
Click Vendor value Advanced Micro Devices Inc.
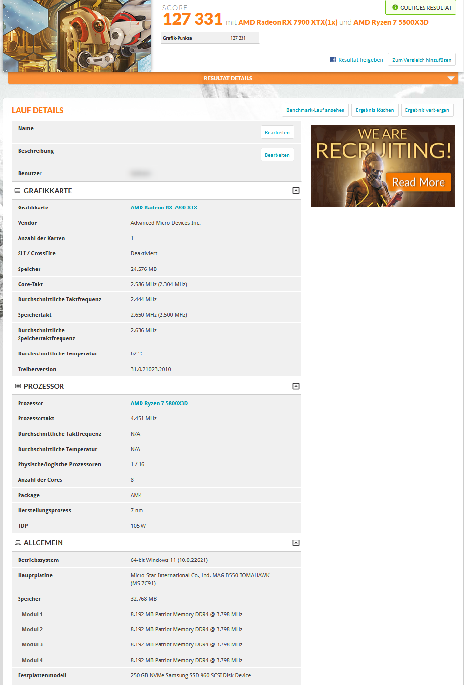(165, 223)
